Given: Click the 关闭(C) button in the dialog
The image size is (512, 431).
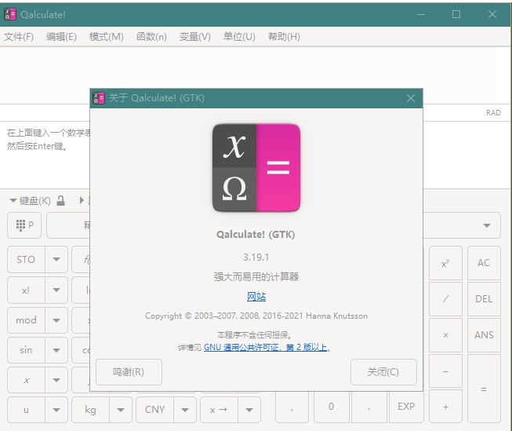Looking at the screenshot, I should 383,372.
